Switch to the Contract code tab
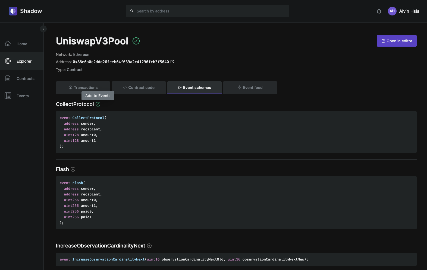 pos(139,88)
